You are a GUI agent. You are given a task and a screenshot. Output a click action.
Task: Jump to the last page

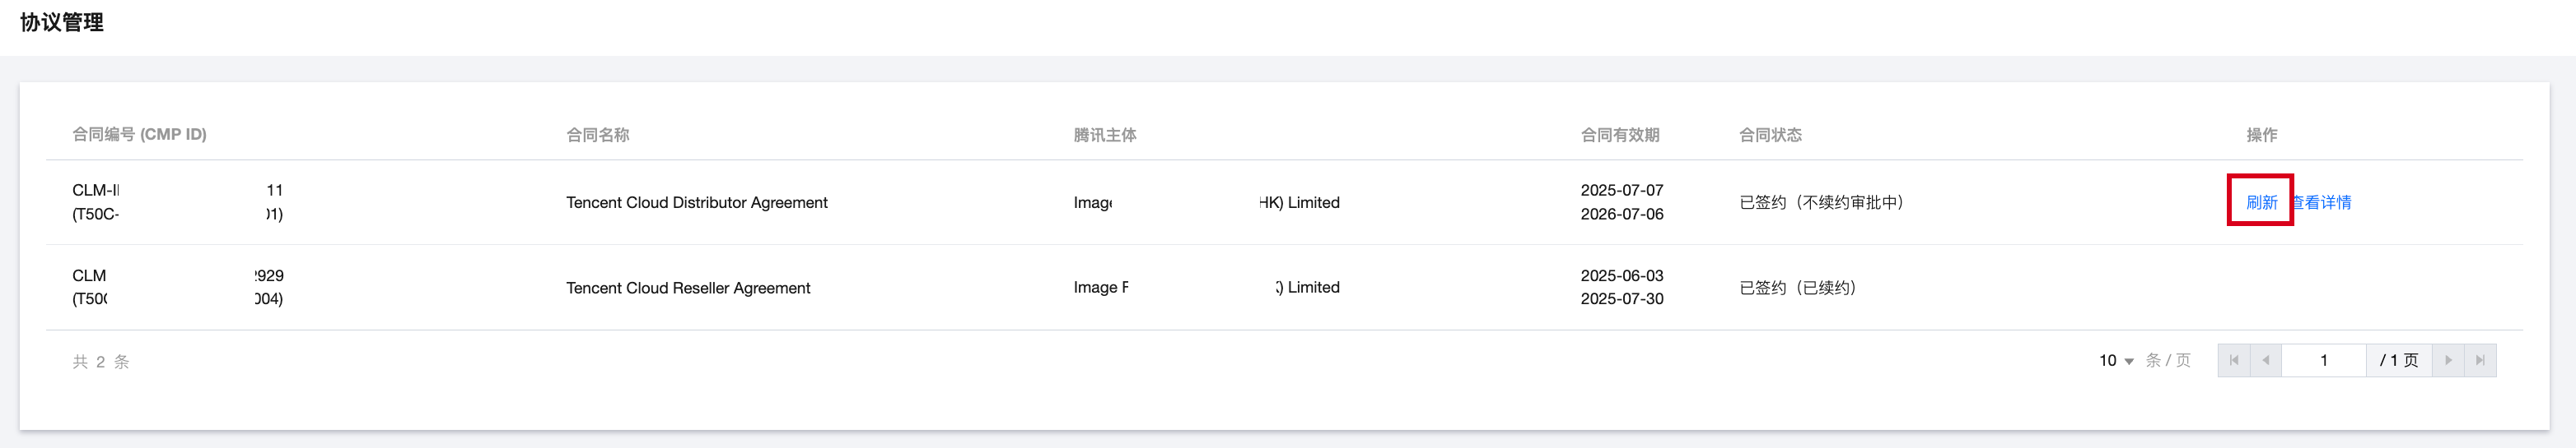tap(2480, 360)
